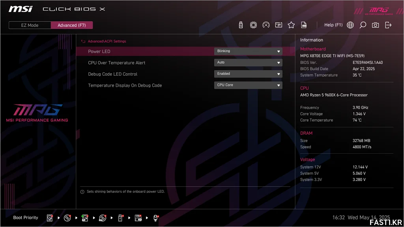The image size is (404, 227).
Task: Open the hardware monitor board icon
Action: [279, 25]
